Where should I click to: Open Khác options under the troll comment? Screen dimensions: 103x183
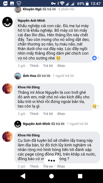[x=61, y=114]
